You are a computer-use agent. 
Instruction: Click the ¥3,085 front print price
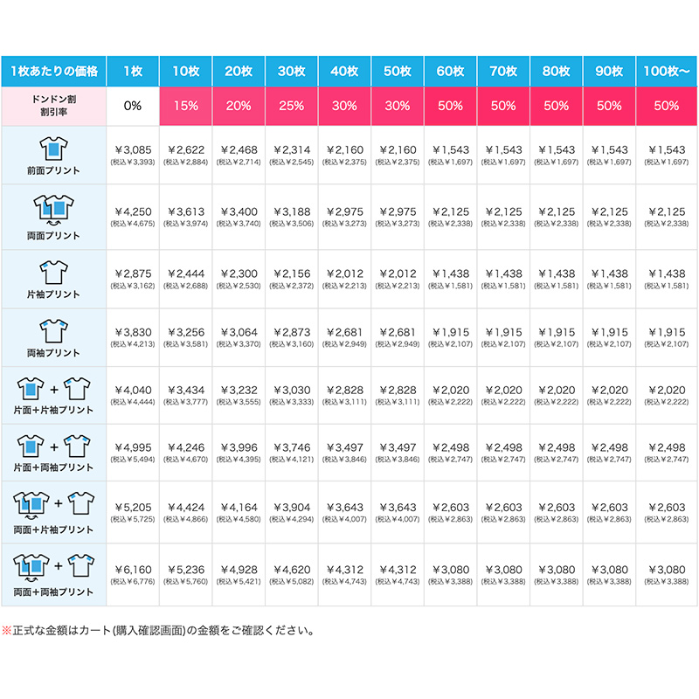point(134,149)
